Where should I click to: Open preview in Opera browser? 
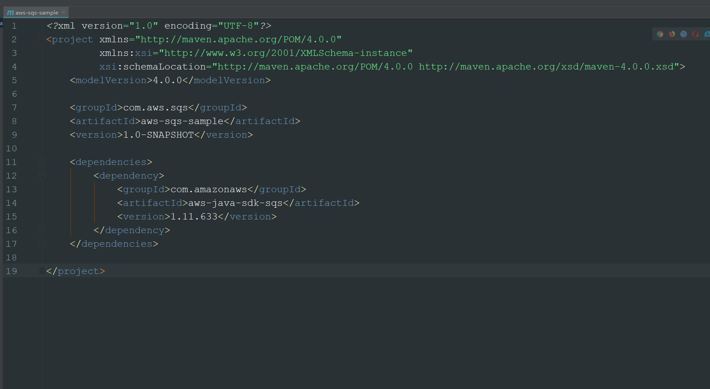(x=695, y=34)
